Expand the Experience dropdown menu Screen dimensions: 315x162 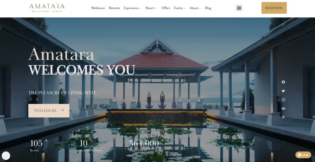pos(132,8)
